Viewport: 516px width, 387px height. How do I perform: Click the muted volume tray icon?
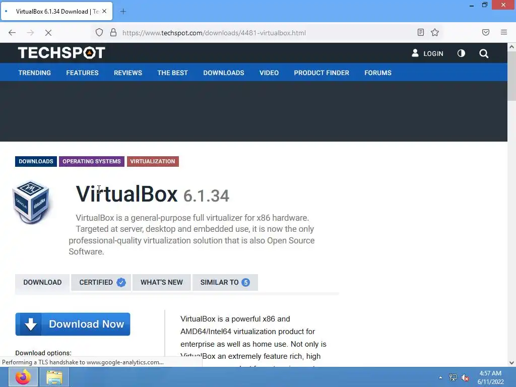click(x=465, y=377)
